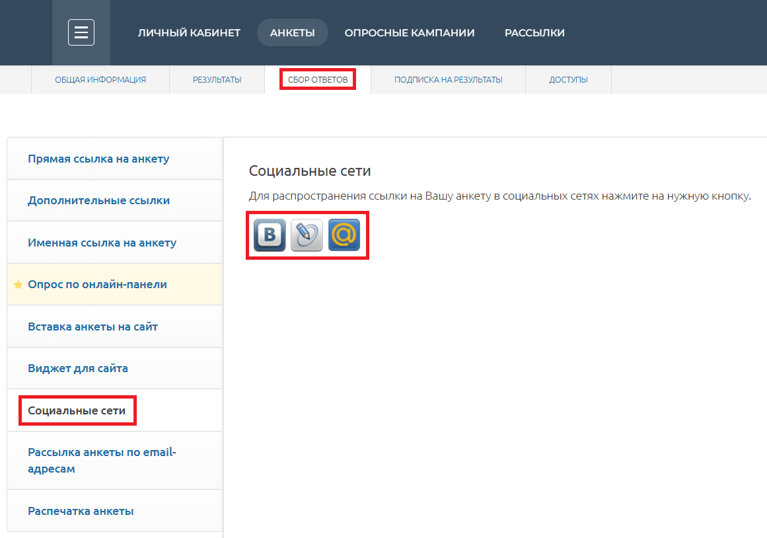Viewport: 767px width, 538px height.
Task: Open Рассылка анкеты по email-адресам section
Action: (115, 461)
